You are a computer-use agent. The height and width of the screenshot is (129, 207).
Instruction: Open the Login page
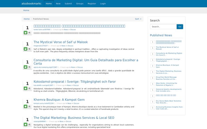point(103,3)
